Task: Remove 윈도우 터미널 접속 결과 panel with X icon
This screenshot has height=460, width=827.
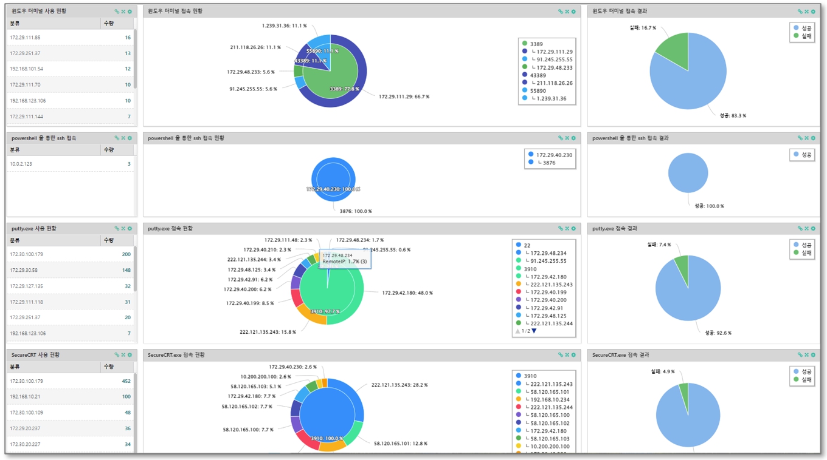Action: tap(807, 12)
